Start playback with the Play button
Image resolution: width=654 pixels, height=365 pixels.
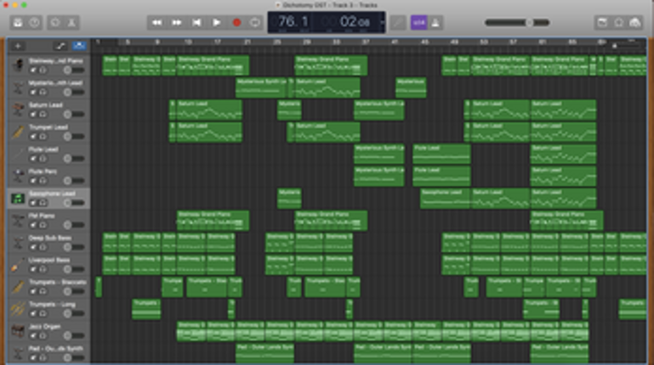coord(217,22)
